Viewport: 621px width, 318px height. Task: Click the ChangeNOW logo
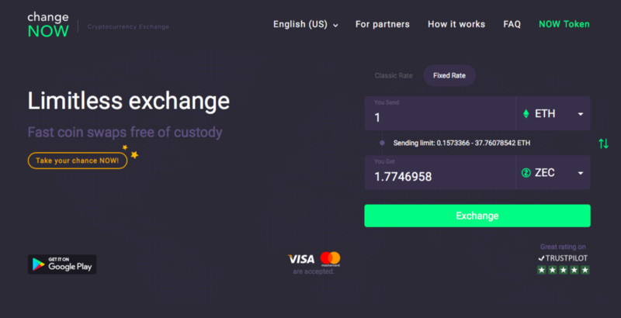pyautogui.click(x=48, y=24)
